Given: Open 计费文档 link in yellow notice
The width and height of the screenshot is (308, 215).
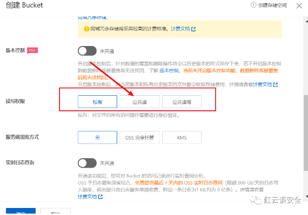Looking at the screenshot, I should [x=180, y=29].
